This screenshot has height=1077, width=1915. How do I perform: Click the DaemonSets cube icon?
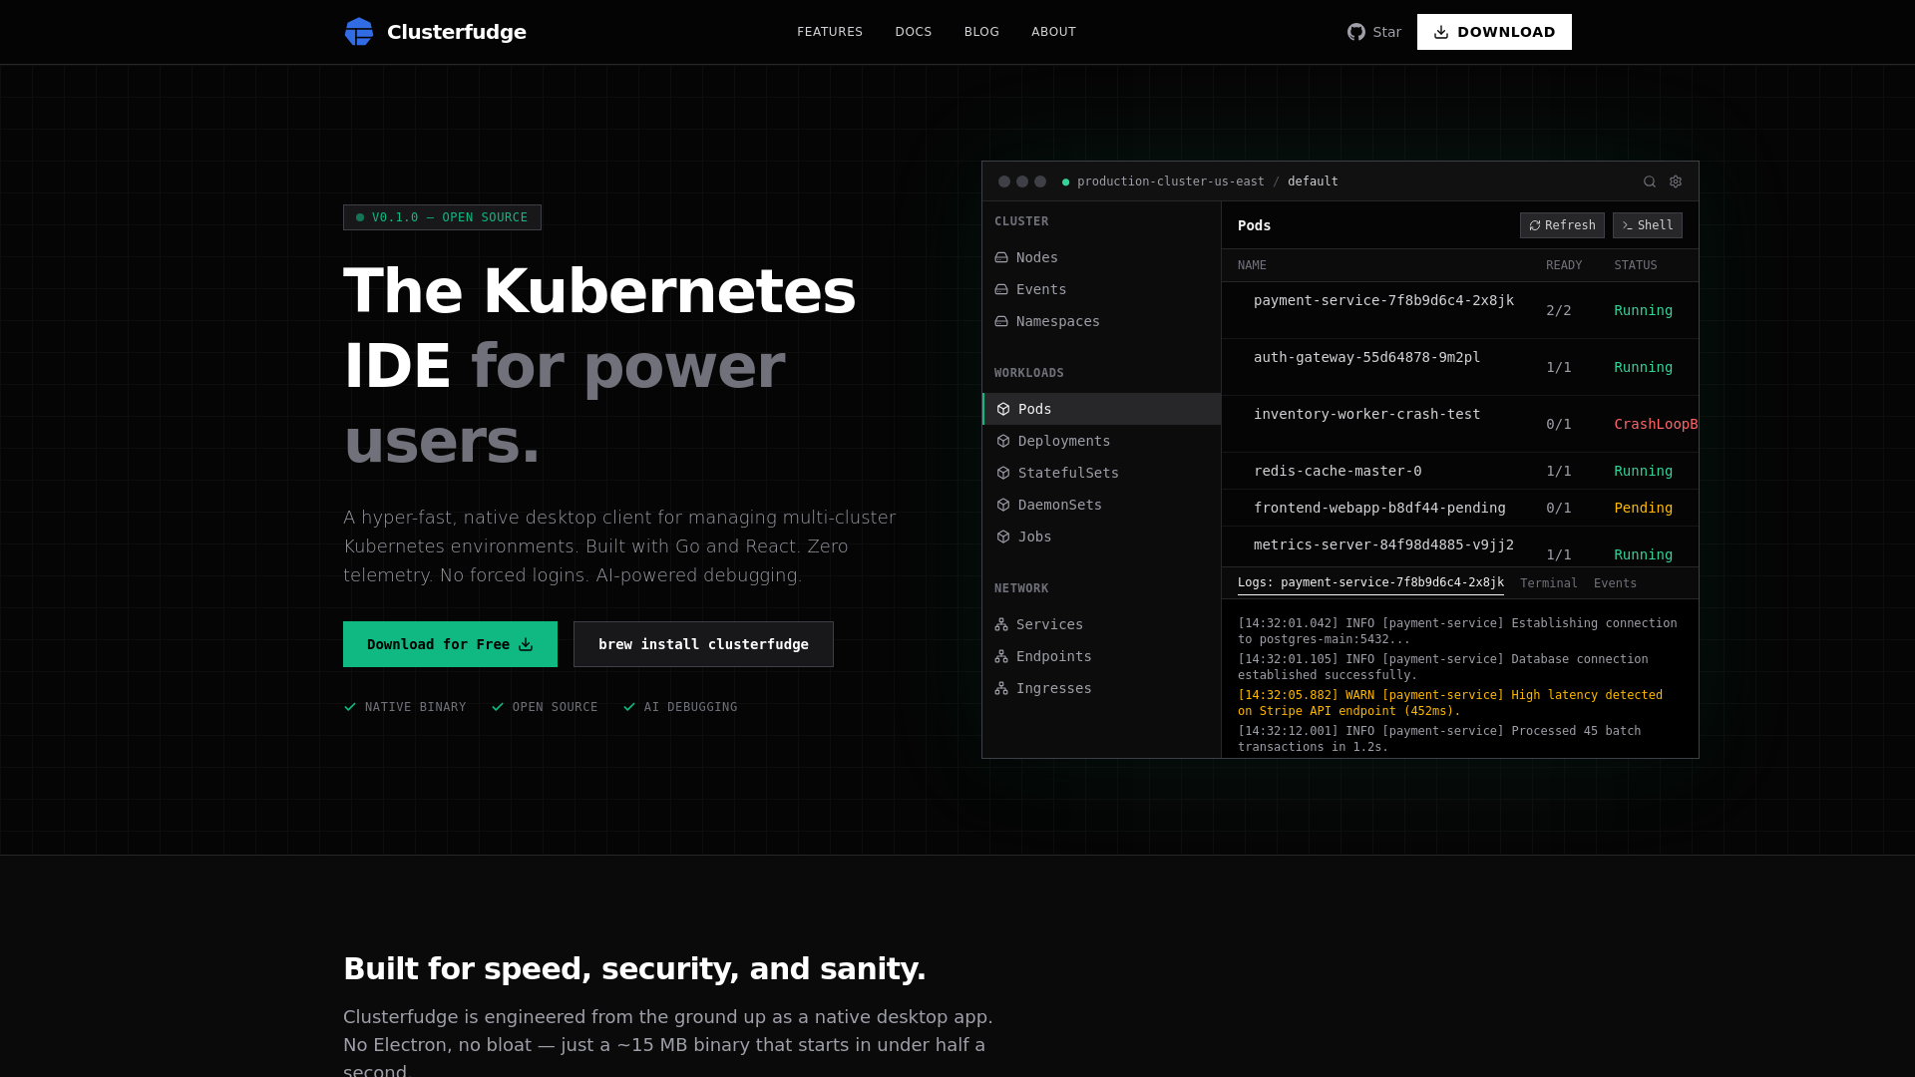pyautogui.click(x=1003, y=505)
